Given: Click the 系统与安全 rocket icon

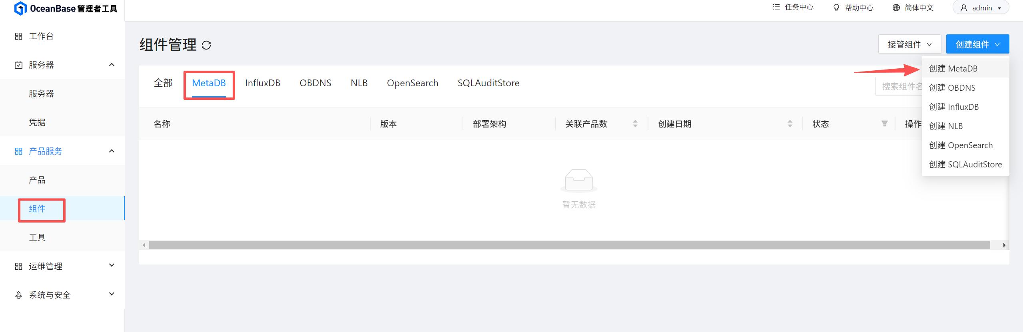Looking at the screenshot, I should coord(18,295).
